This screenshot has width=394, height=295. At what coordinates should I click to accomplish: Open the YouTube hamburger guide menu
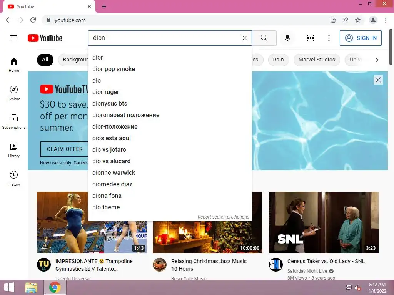coord(14,38)
